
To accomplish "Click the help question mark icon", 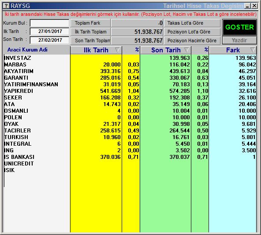I will 6,6.
